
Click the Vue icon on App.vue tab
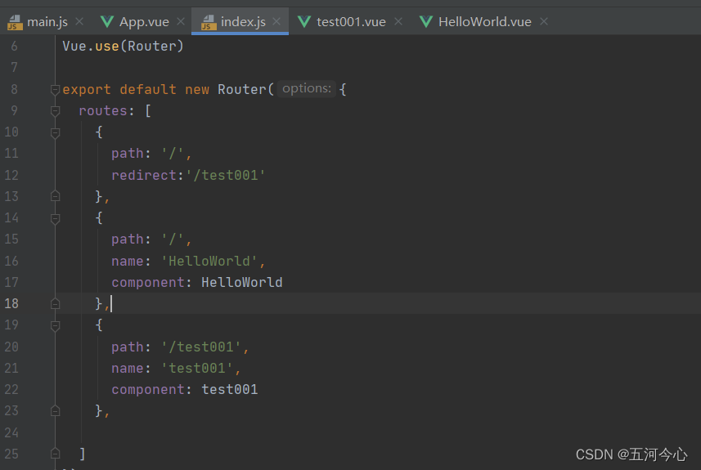(x=107, y=21)
